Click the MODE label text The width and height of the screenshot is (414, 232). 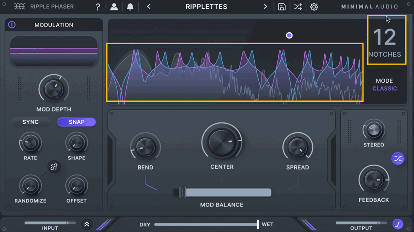tap(385, 81)
